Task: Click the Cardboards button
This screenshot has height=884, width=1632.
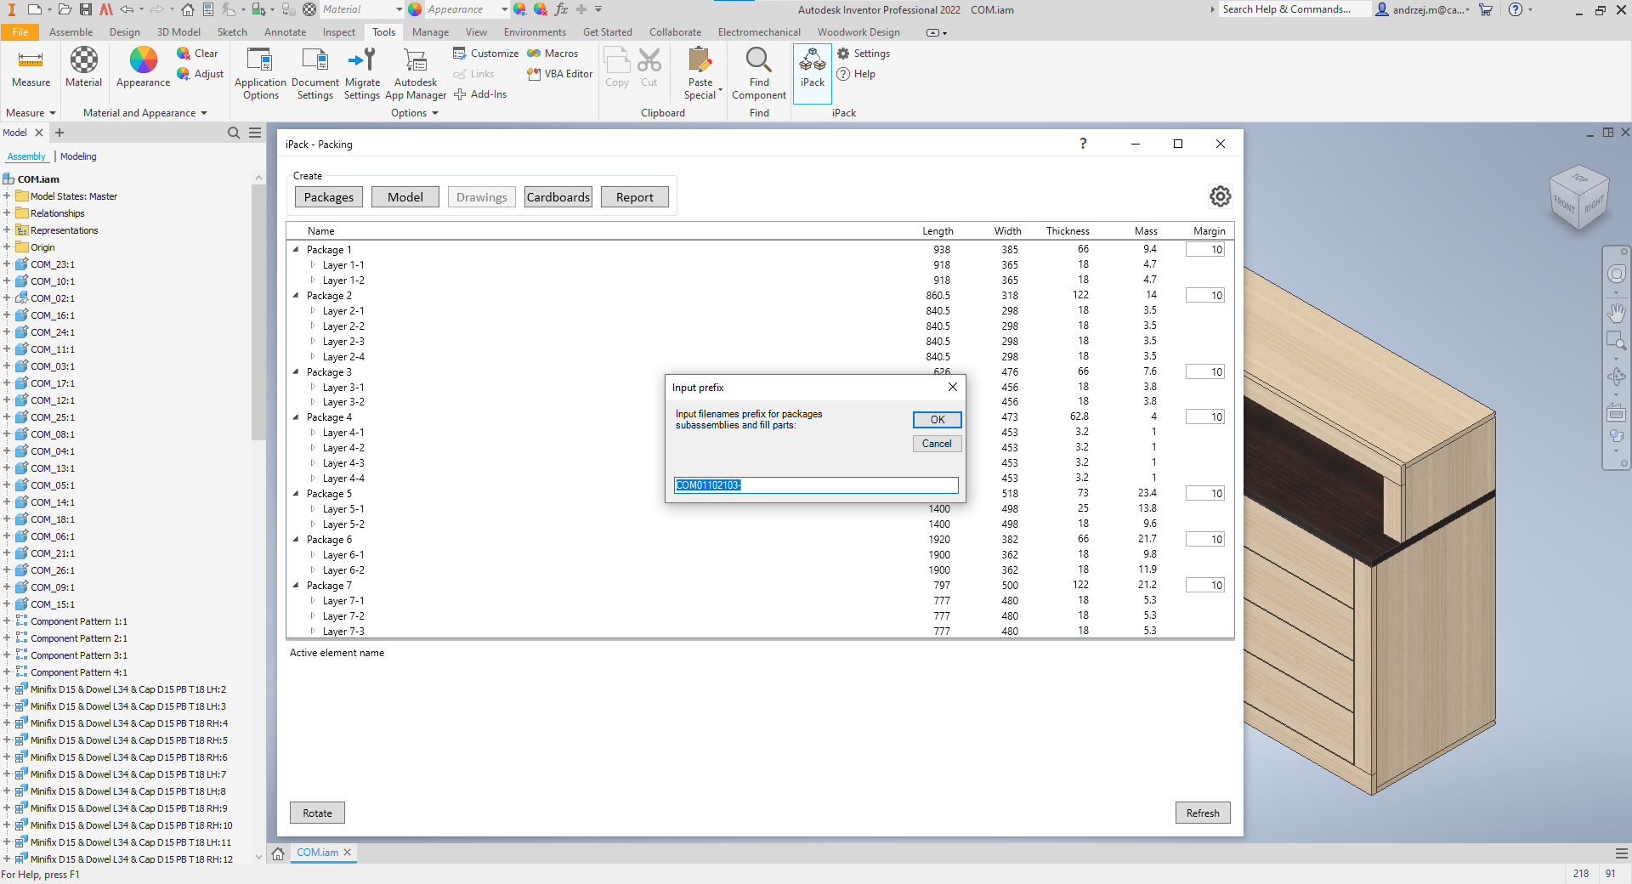Action: point(558,197)
